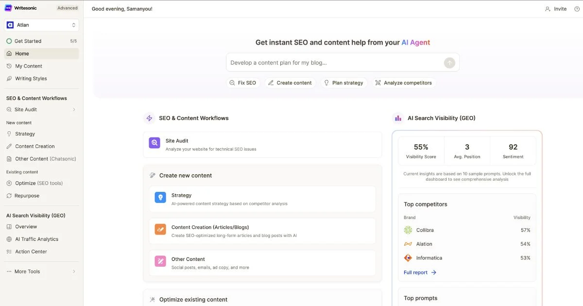Screen dimensions: 583x306
Task: Click the Optimize upload arrow icon
Action: (x=9, y=183)
